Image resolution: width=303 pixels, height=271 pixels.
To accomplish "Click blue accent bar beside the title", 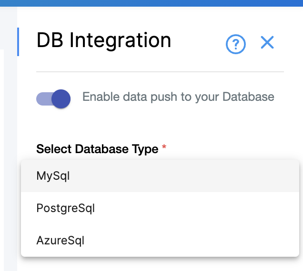I will pyautogui.click(x=18, y=42).
